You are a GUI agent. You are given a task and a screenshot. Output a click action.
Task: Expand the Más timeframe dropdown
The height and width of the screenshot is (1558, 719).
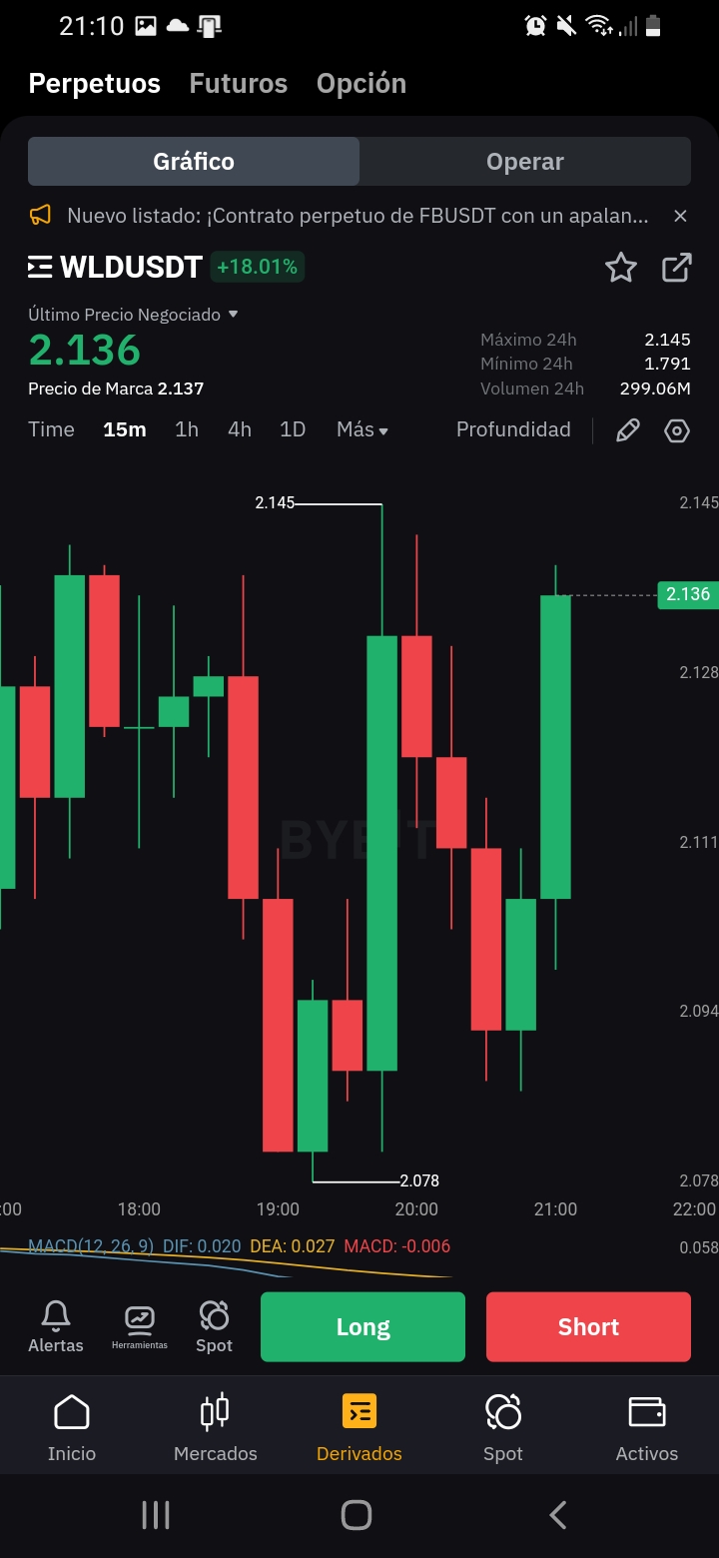coord(362,429)
